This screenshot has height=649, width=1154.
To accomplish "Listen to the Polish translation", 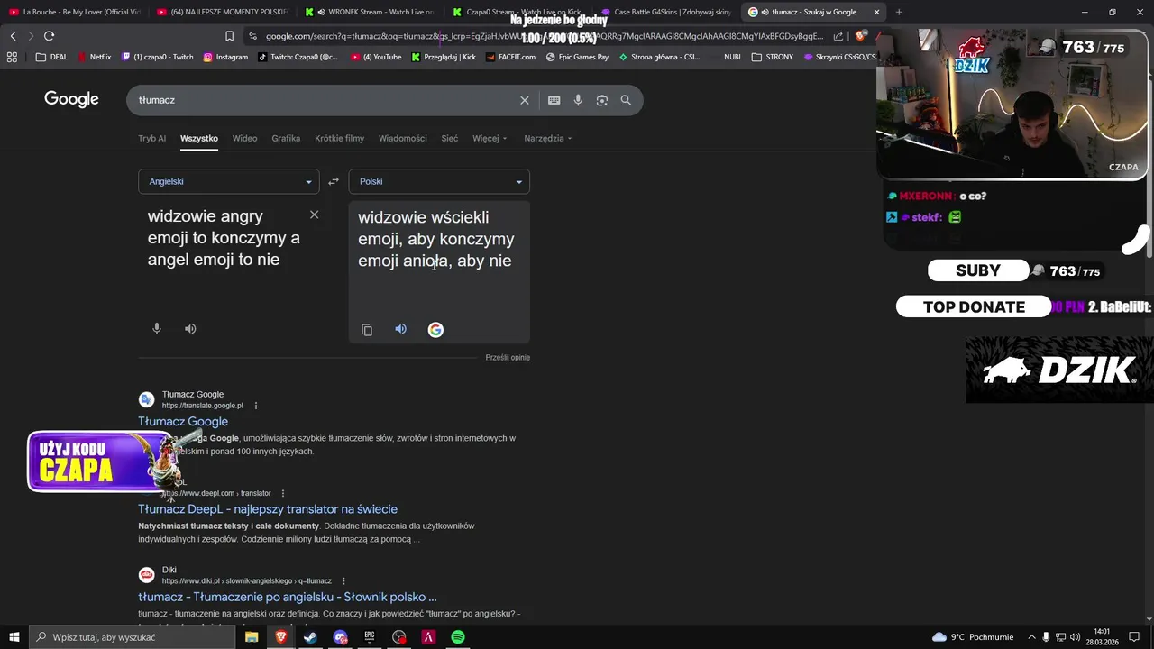I will (400, 329).
